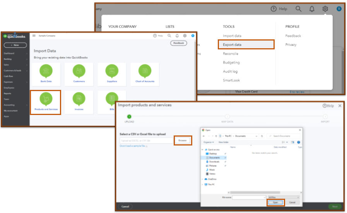Click the Browse button
347x213 pixels.
[x=183, y=140]
